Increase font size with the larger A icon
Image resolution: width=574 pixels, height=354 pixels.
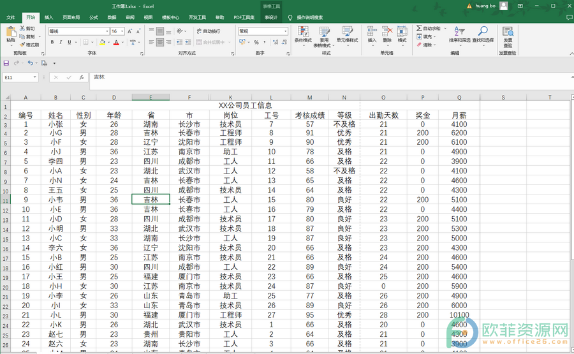(x=130, y=31)
